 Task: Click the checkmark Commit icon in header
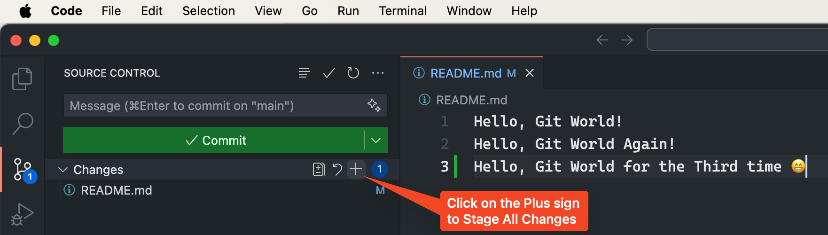pos(329,73)
